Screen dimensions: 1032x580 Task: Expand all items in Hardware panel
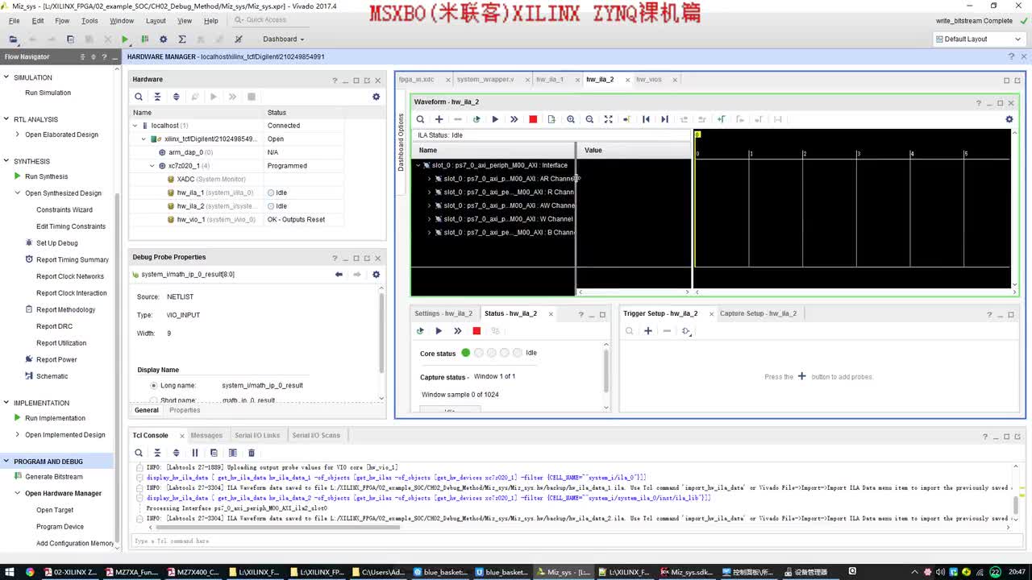coord(176,97)
